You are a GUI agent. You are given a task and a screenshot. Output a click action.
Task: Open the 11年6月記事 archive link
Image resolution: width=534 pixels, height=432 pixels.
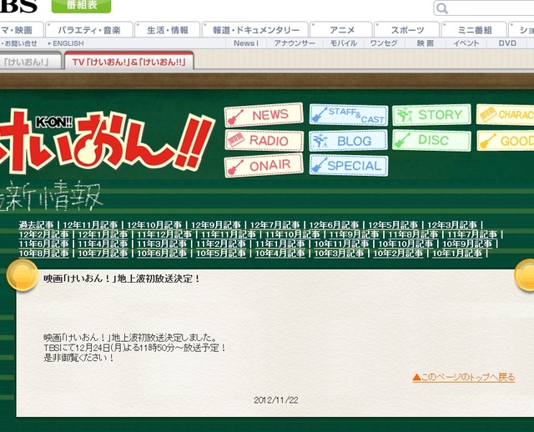coord(44,244)
